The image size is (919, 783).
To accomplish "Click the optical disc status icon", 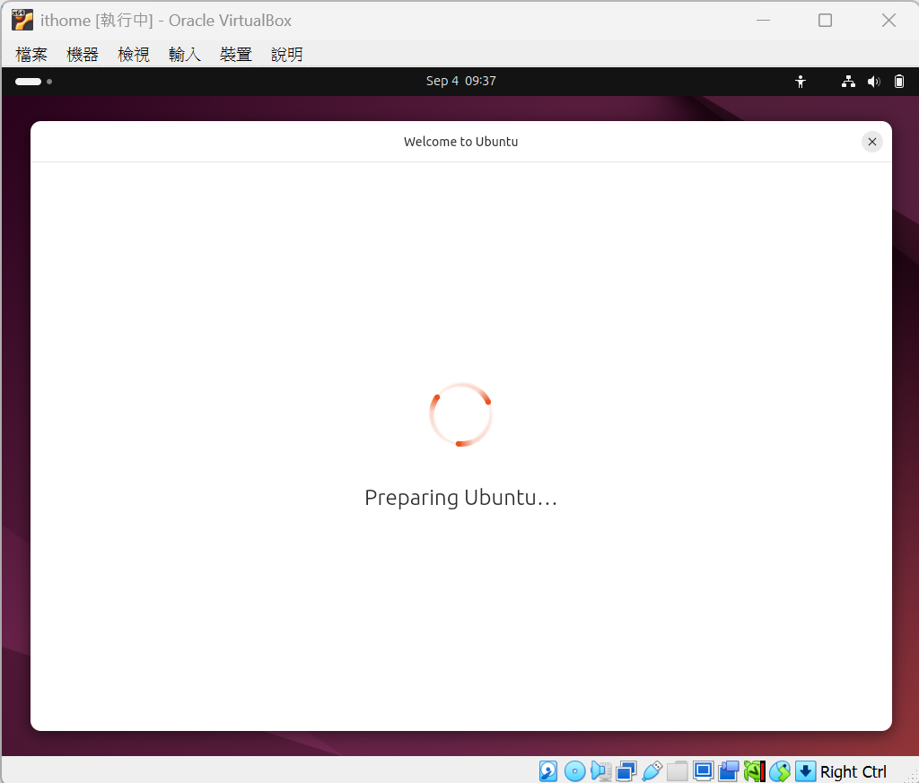I will coord(574,770).
